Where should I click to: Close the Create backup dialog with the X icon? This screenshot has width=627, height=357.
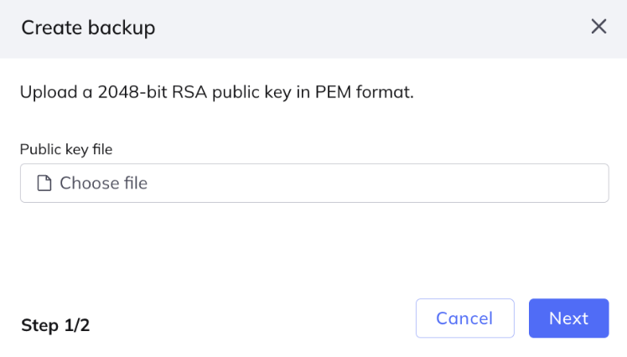[598, 27]
